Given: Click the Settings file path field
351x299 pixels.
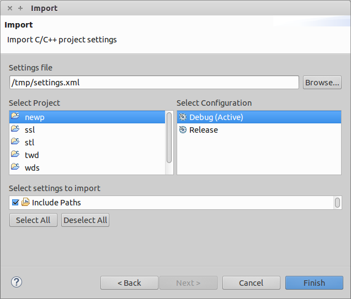Looking at the screenshot, I should point(154,83).
